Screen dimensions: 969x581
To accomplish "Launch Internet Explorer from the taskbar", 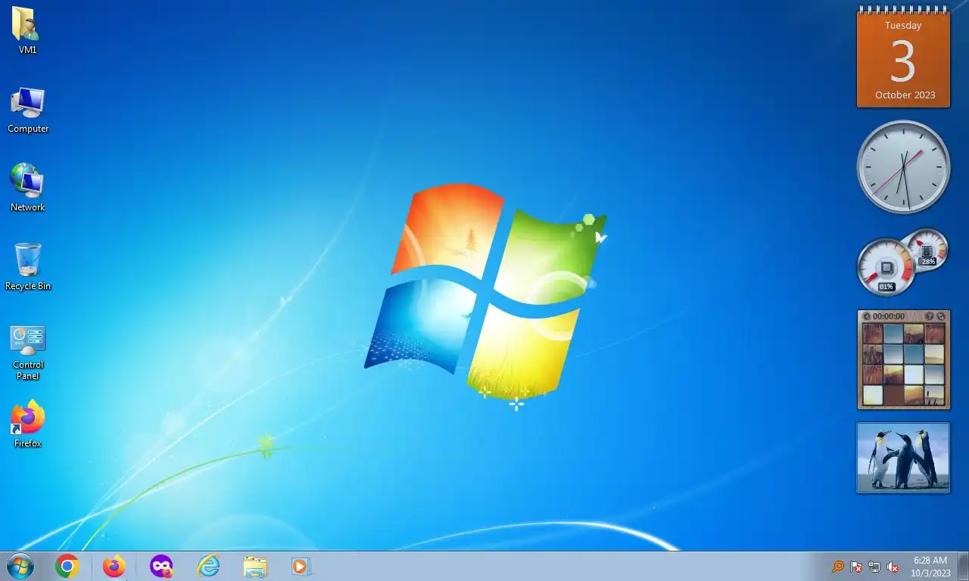I will (208, 566).
